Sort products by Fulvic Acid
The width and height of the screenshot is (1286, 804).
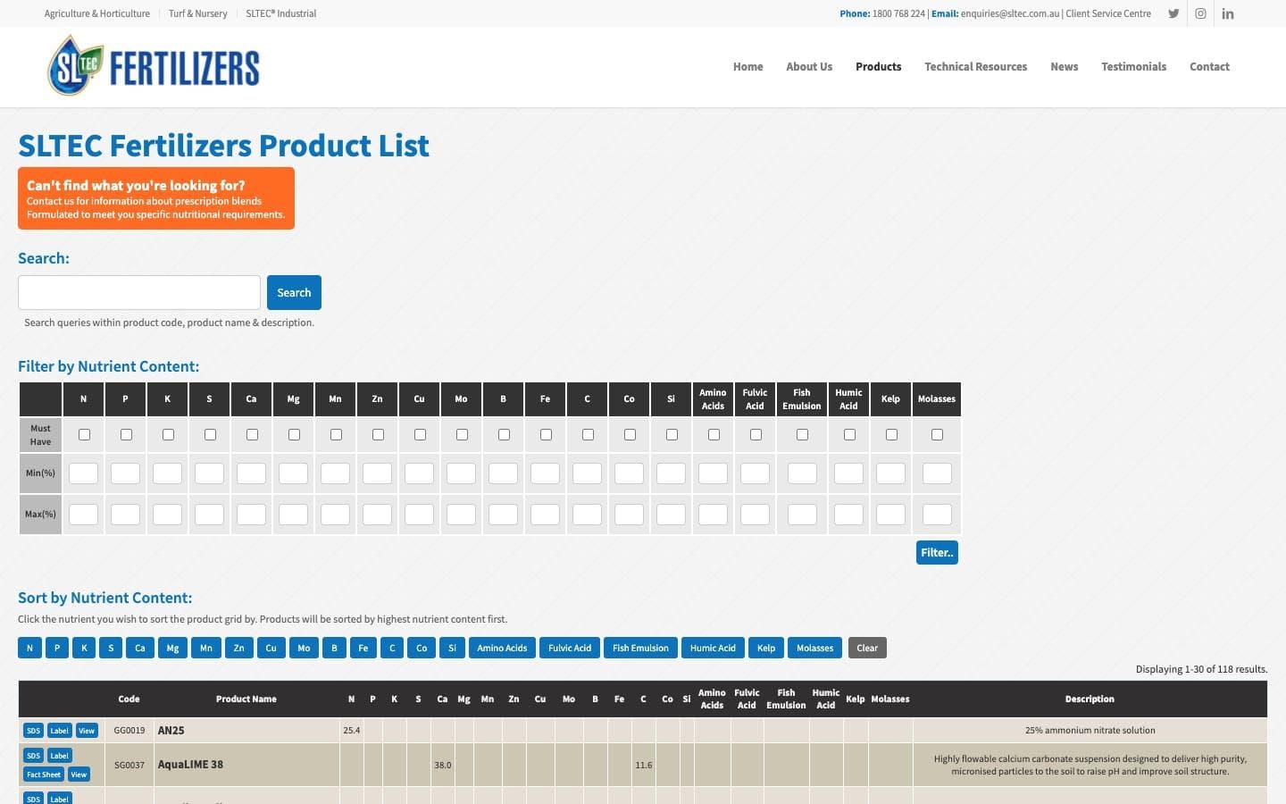(570, 648)
